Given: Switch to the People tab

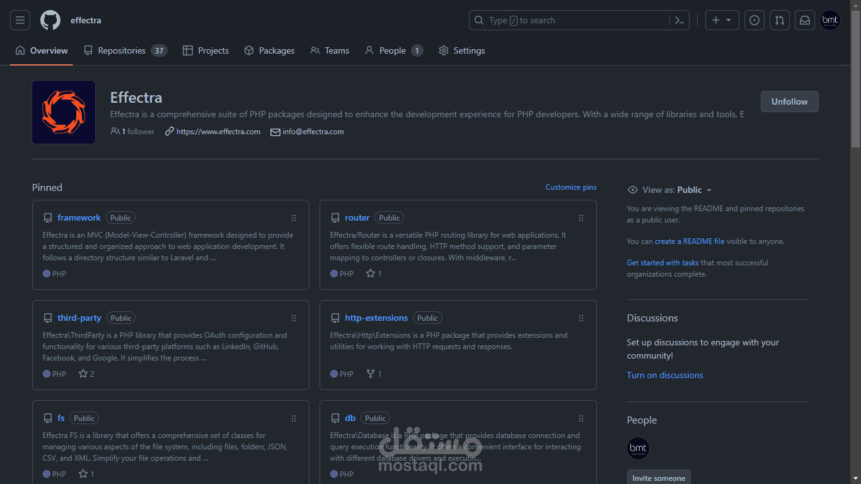Looking at the screenshot, I should (394, 50).
